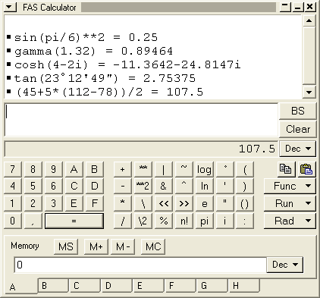Switch to memory tab B
320x298 pixels.
pyautogui.click(x=53, y=286)
